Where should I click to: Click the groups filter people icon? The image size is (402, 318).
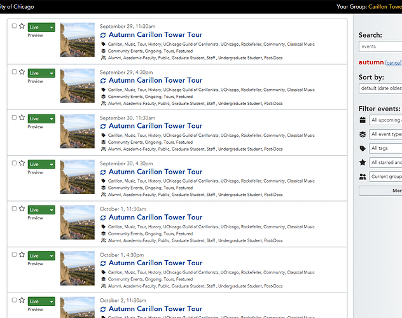click(363, 177)
